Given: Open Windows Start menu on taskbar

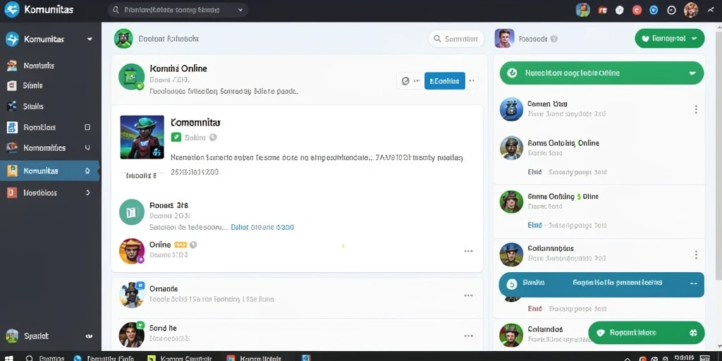Looking at the screenshot, I should click(x=8, y=357).
